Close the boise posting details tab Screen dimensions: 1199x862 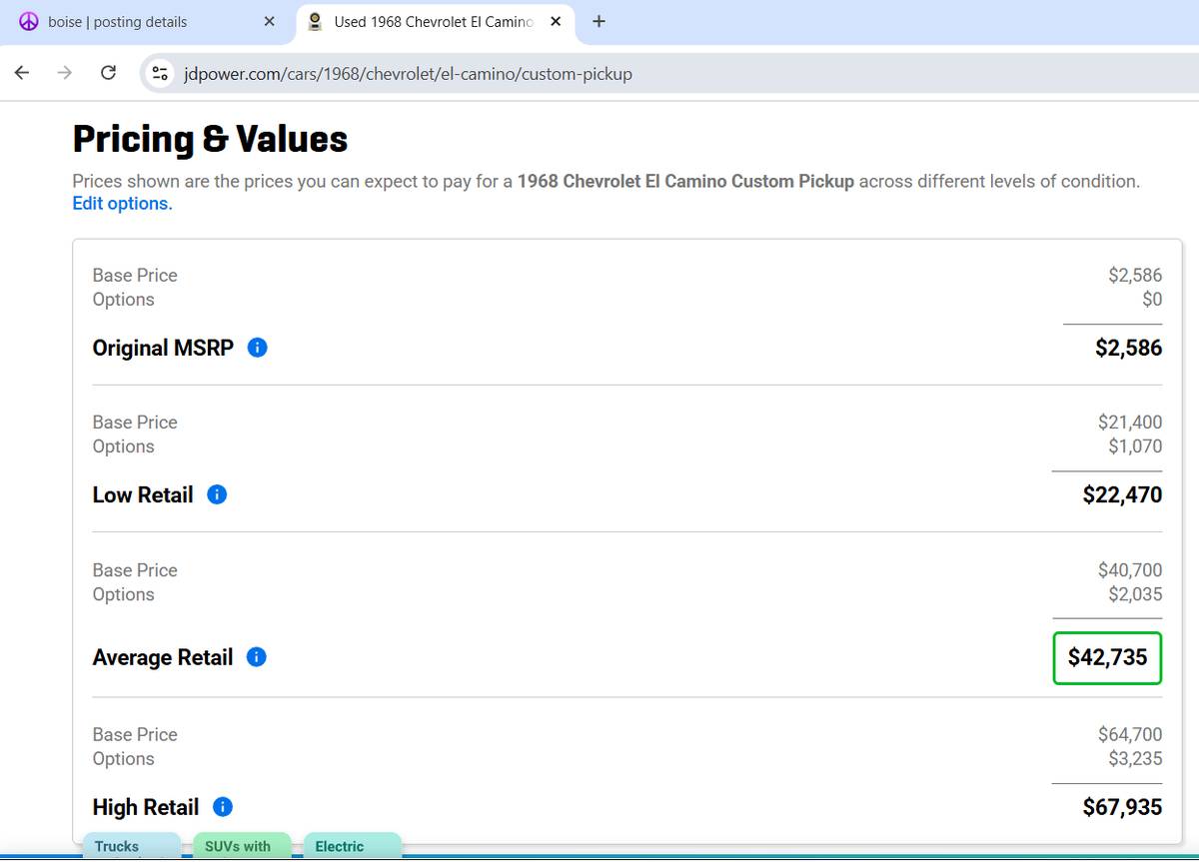coord(269,22)
